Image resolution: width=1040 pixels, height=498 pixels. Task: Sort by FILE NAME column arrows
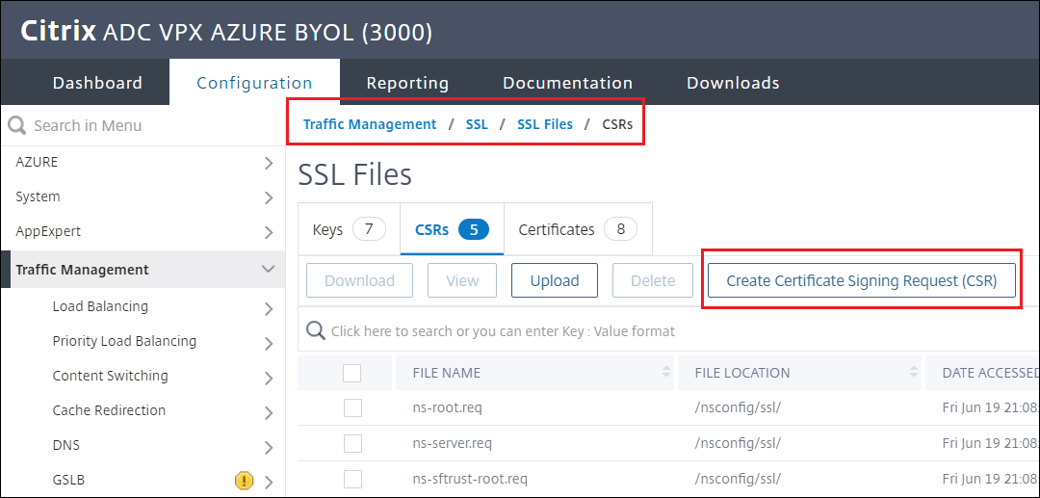point(666,373)
